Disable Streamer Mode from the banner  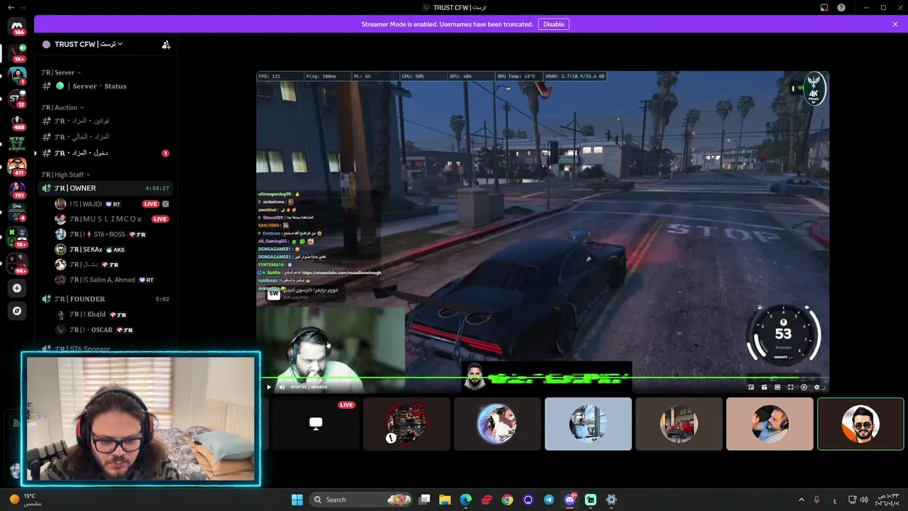point(553,24)
